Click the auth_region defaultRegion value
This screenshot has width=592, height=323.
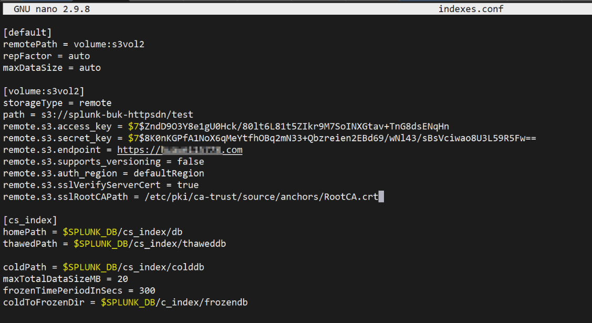tap(169, 173)
